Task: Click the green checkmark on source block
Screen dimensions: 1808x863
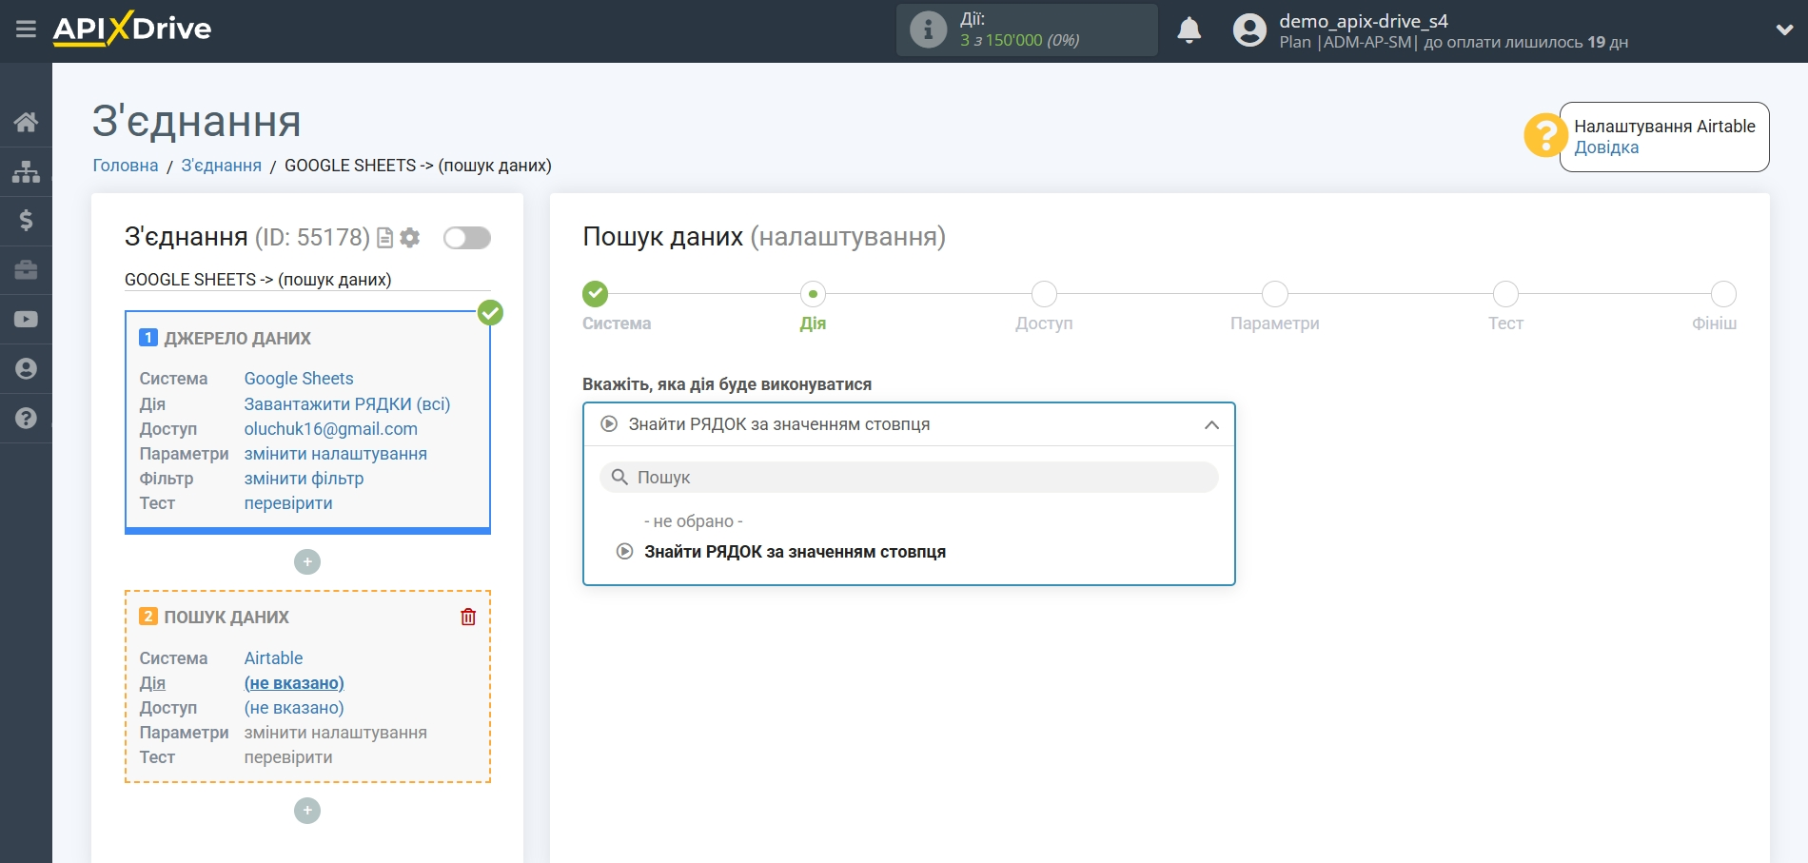Action: tap(490, 312)
